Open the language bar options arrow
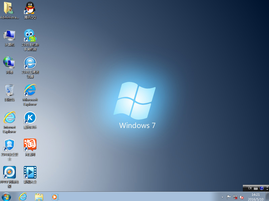The image size is (269, 201). pyautogui.click(x=267, y=189)
